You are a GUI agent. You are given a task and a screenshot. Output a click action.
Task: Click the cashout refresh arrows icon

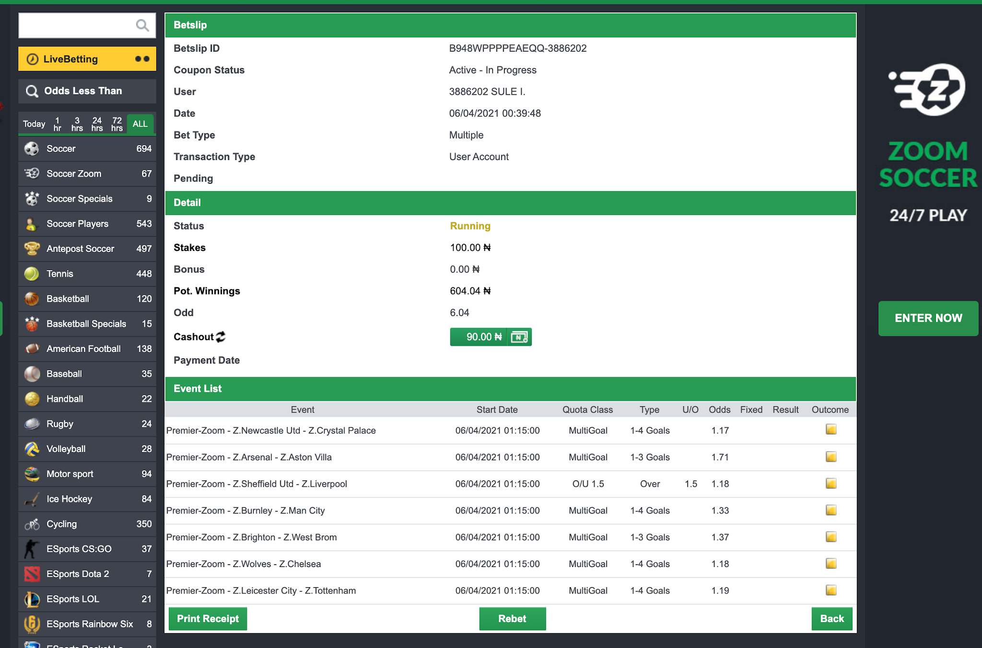(221, 337)
